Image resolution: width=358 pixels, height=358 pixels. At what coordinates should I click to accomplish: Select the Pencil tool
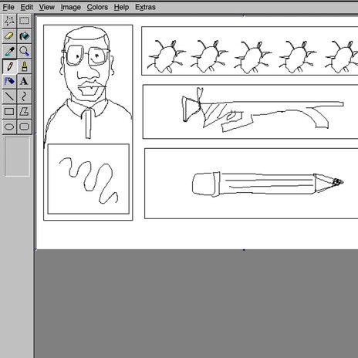(x=9, y=66)
